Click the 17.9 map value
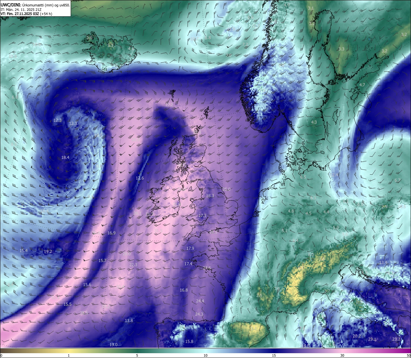411x358 pixels. (x=190, y=248)
